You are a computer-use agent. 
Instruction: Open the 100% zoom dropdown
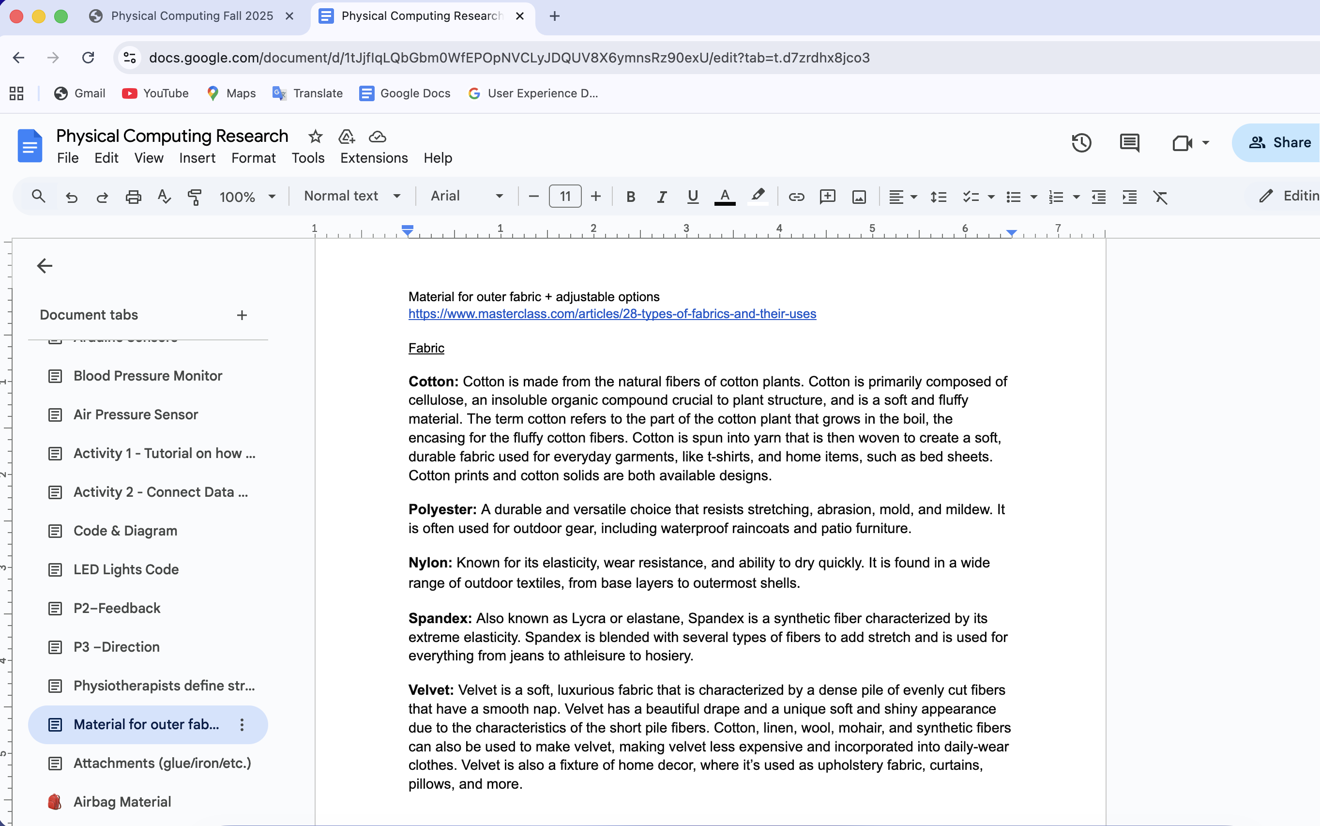(x=247, y=197)
